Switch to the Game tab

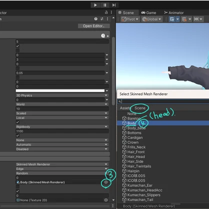point(148,12)
